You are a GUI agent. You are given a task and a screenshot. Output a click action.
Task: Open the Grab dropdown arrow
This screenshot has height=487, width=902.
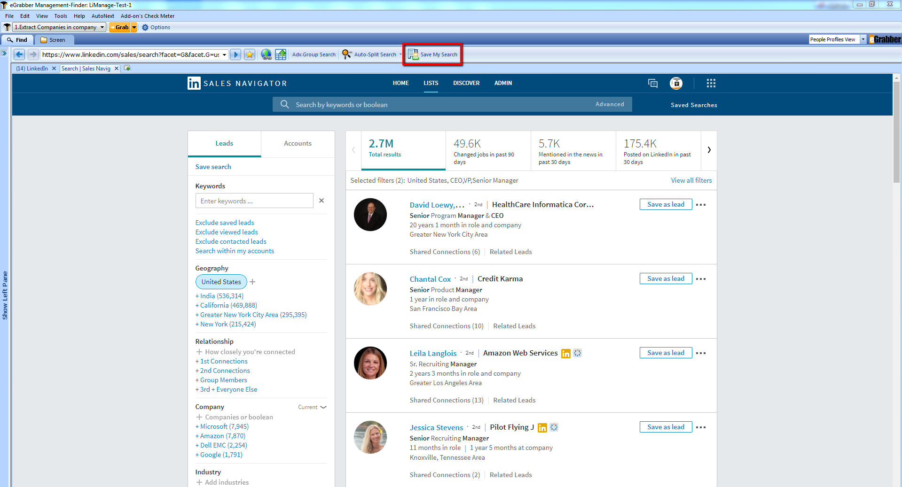134,27
